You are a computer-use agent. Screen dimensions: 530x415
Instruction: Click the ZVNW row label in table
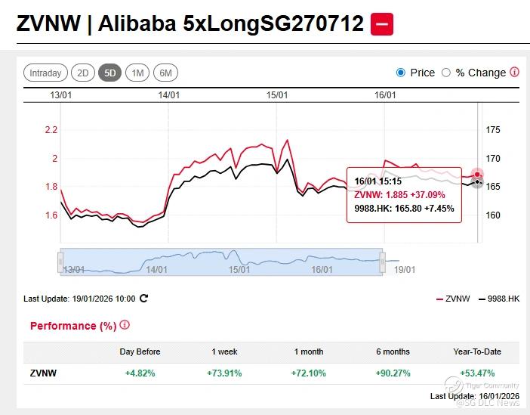[x=43, y=373]
